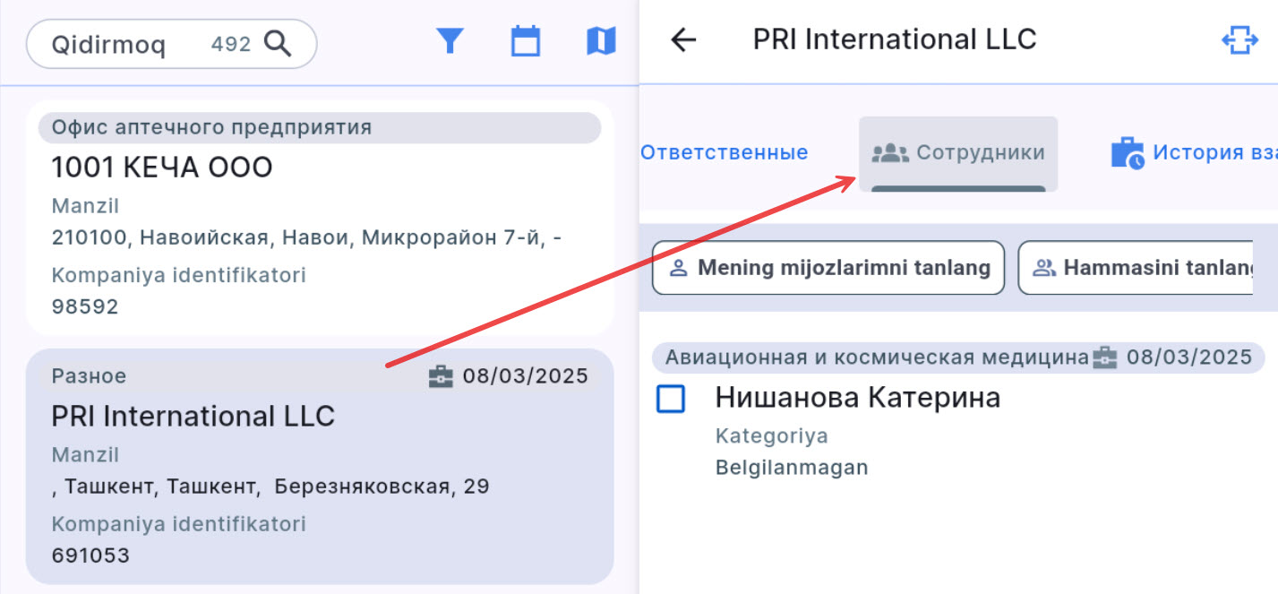Open the employee name Нишанова Катерина
Image resolution: width=1278 pixels, height=594 pixels.
click(857, 398)
